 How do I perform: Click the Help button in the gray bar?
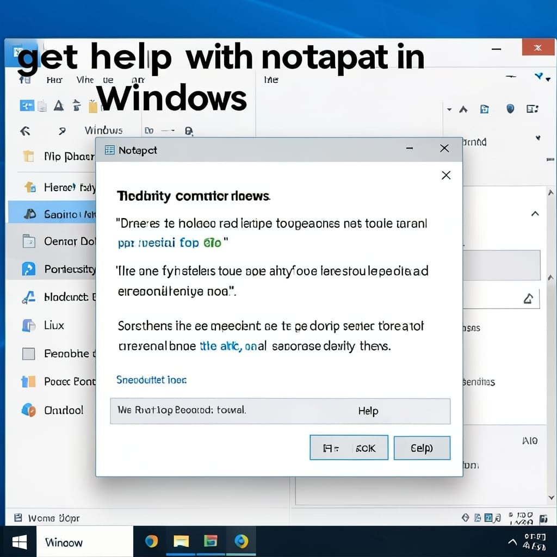click(x=368, y=411)
